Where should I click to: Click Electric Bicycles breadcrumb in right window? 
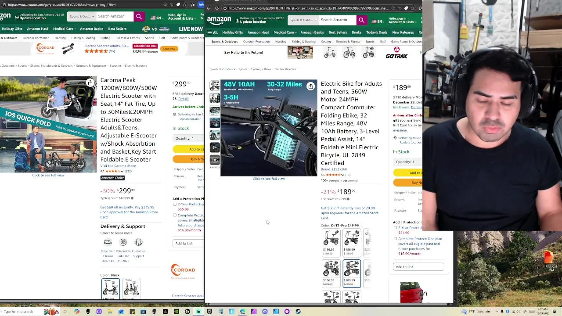285,69
